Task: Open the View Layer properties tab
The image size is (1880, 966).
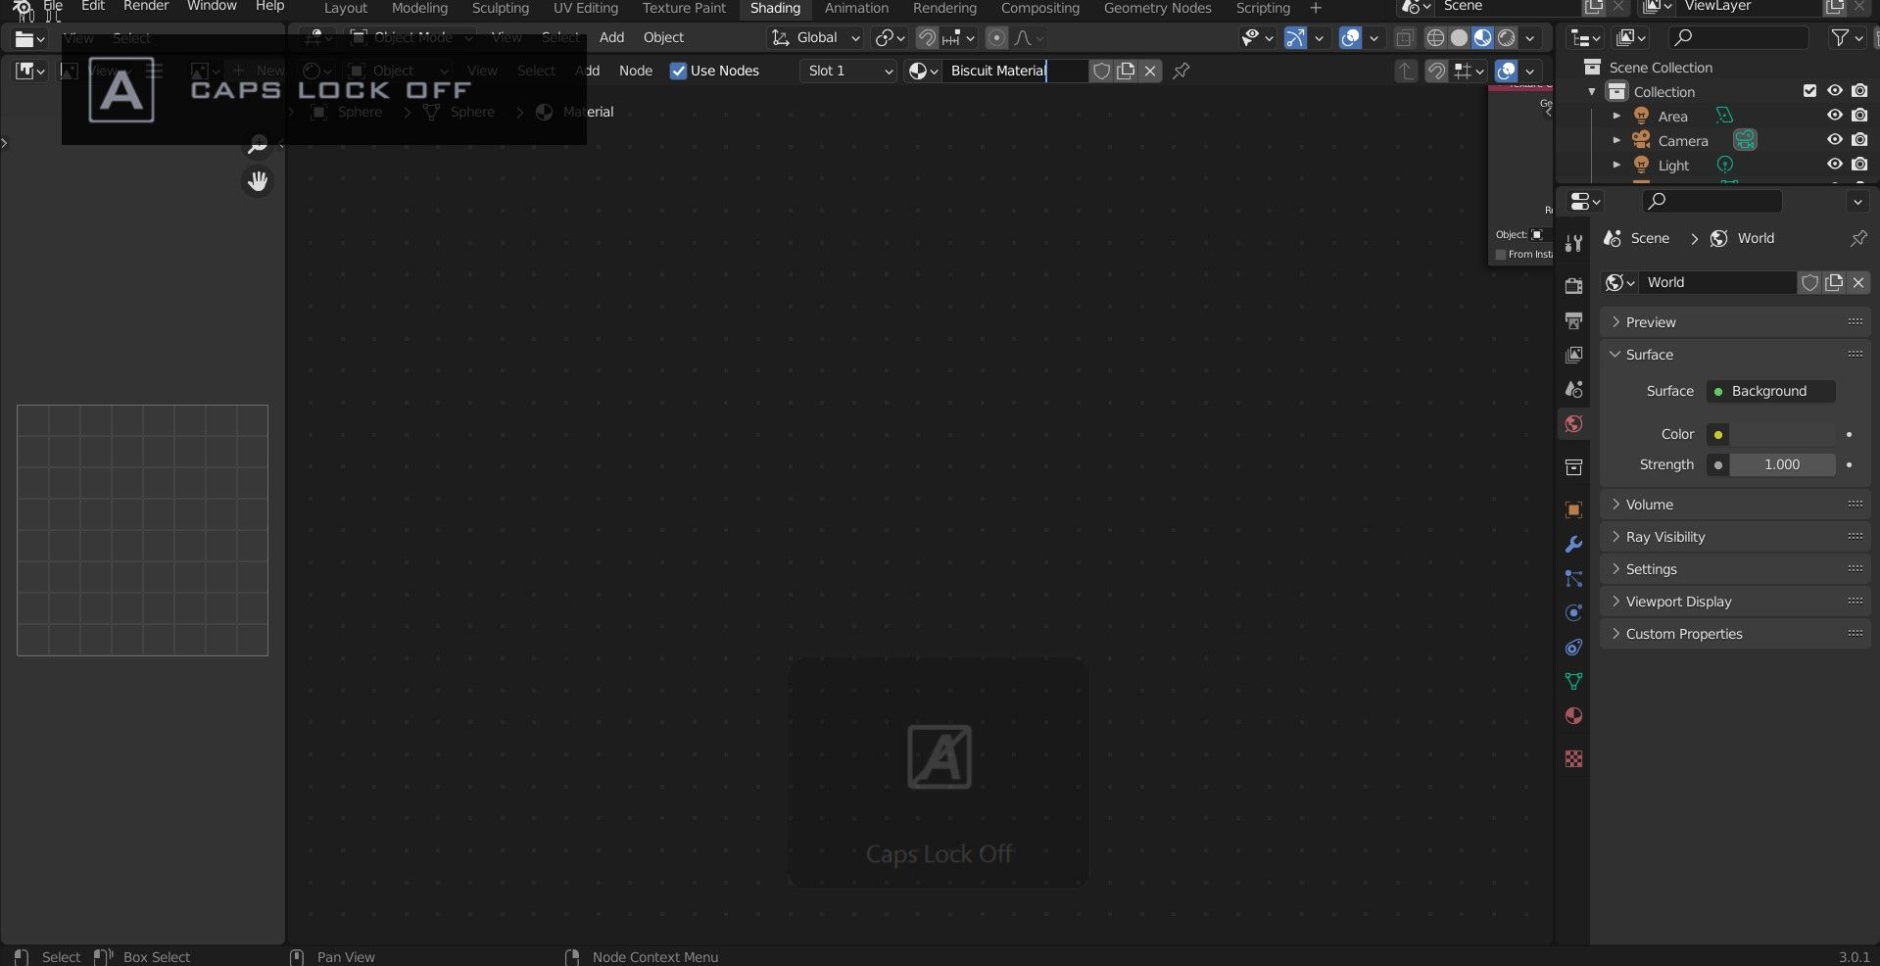Action: [1573, 355]
